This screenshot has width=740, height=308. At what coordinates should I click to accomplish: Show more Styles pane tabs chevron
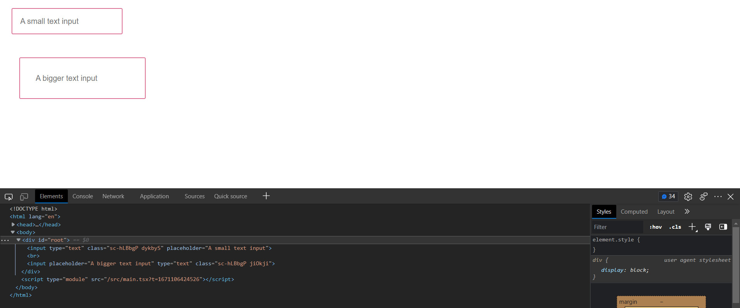point(687,211)
